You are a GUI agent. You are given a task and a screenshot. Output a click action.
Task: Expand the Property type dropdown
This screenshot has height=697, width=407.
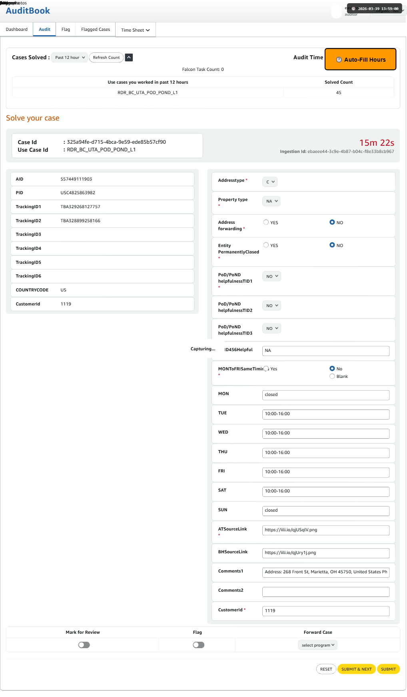click(x=271, y=201)
